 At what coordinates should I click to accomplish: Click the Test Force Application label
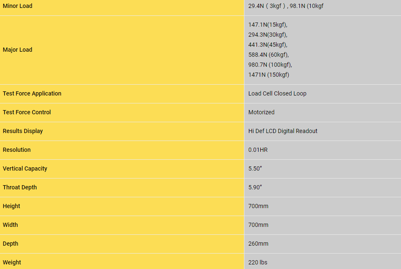tap(32, 93)
